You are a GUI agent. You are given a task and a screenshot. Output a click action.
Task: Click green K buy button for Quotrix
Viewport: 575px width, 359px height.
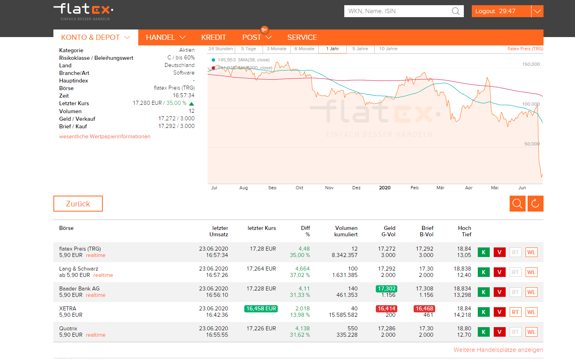click(x=483, y=332)
